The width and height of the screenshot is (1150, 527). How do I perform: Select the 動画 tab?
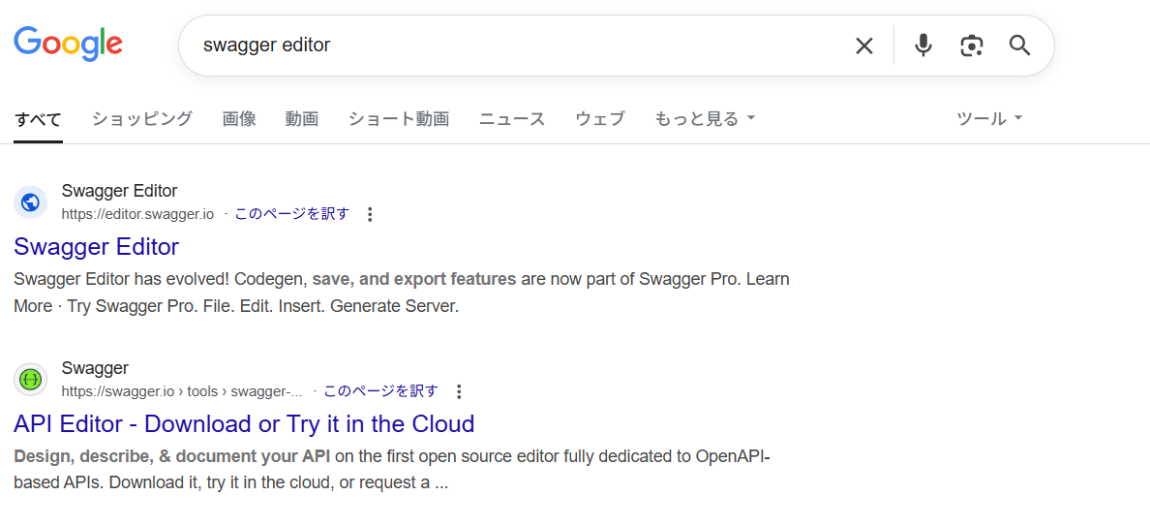click(x=302, y=119)
